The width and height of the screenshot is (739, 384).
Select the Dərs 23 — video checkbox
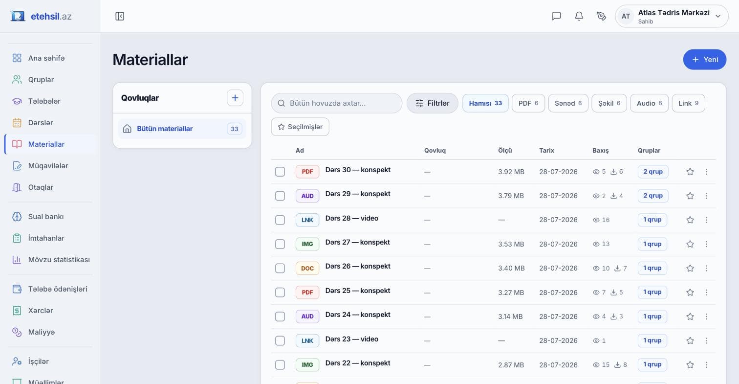[x=280, y=340]
